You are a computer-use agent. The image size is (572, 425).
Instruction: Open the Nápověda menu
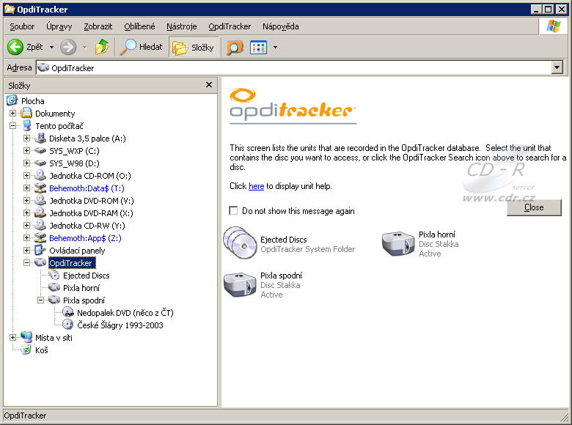[281, 26]
